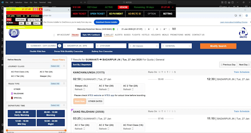The height and width of the screenshot is (133, 251).
Task: Click OTHER DATES for Kanchanjunga
Action: 95,101
